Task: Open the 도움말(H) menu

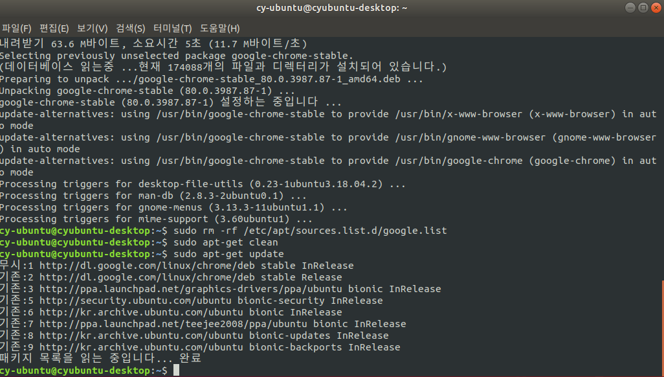Action: tap(220, 29)
